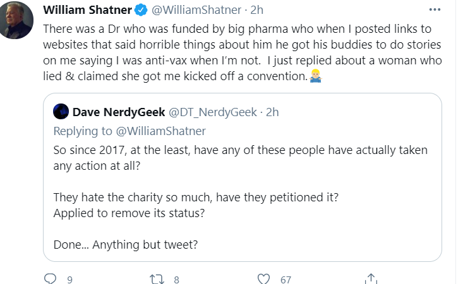Open the three-dot more options menu
The image size is (463, 284).
click(x=435, y=10)
